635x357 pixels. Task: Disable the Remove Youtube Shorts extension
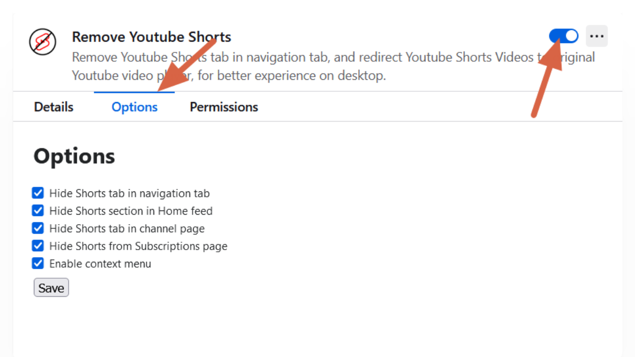pos(563,36)
